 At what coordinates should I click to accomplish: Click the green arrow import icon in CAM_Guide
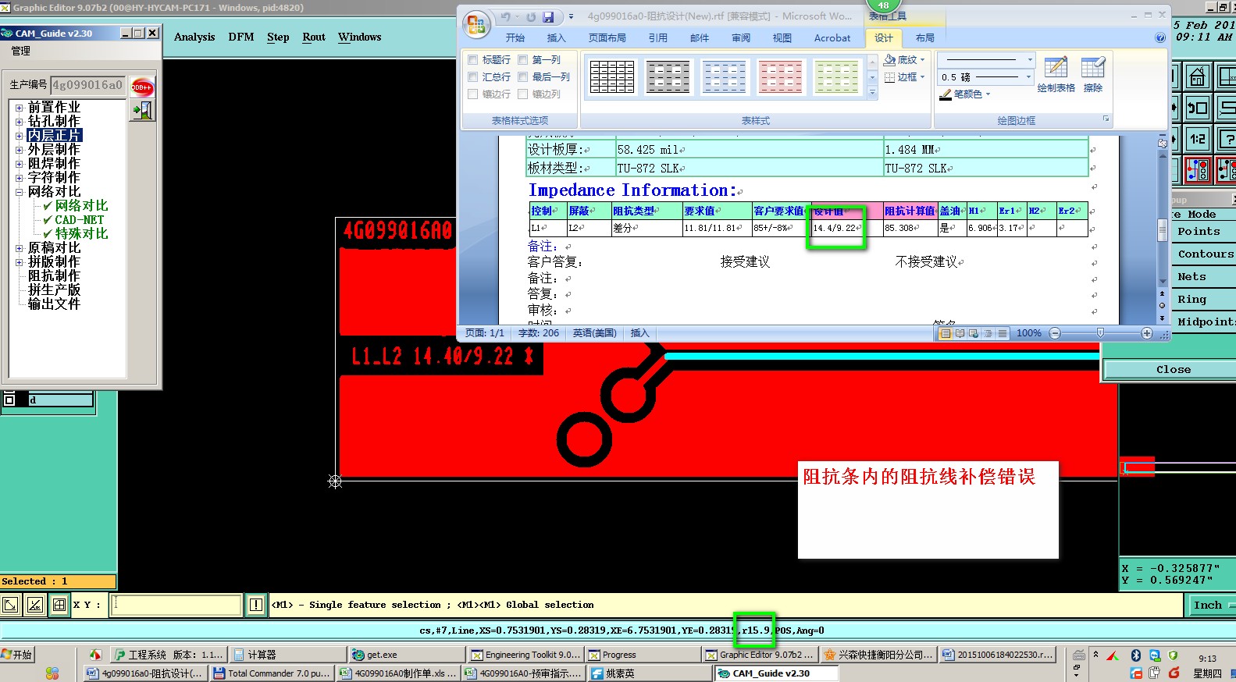pyautogui.click(x=142, y=110)
